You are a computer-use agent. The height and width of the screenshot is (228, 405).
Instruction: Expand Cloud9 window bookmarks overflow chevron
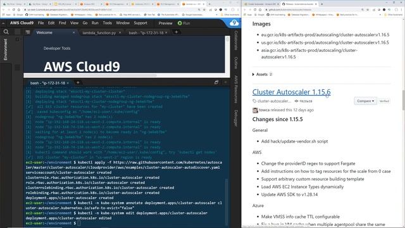[x=216, y=15]
